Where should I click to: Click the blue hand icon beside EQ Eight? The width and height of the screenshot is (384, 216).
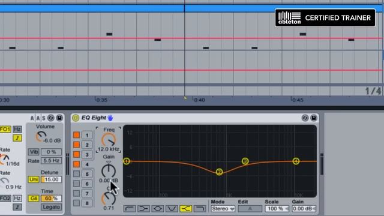point(110,118)
